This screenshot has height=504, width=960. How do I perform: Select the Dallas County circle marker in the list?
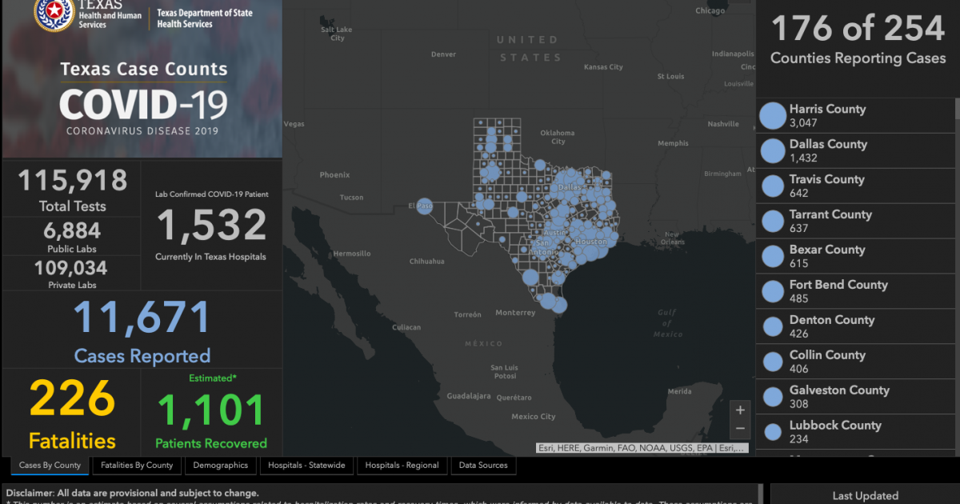click(773, 151)
